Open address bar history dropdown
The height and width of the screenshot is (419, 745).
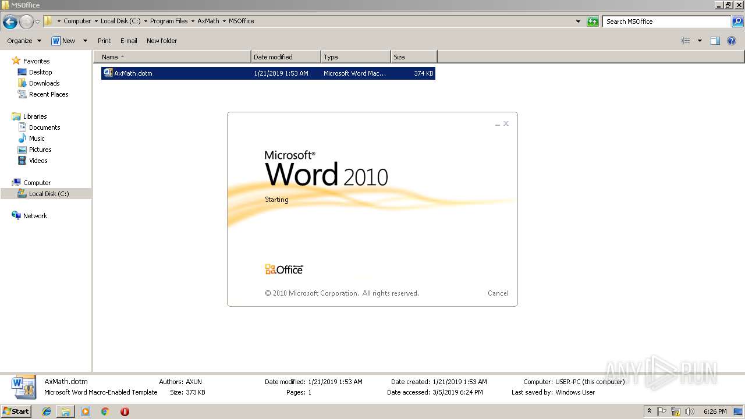pos(578,22)
